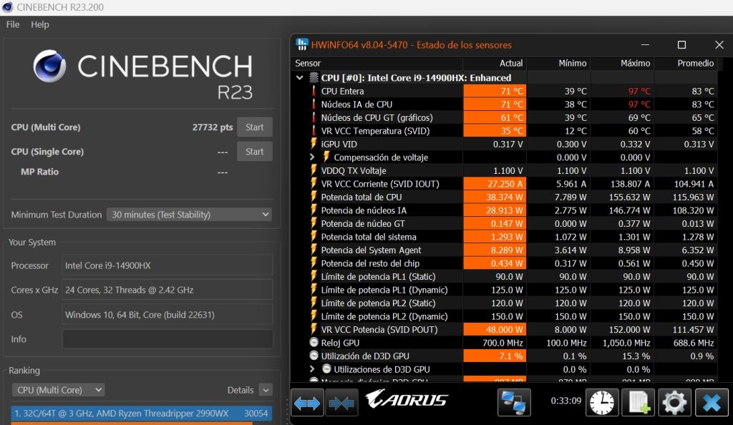Select the Núcleos de CPU GT (gráficos) row
The width and height of the screenshot is (733, 425).
click(505, 117)
